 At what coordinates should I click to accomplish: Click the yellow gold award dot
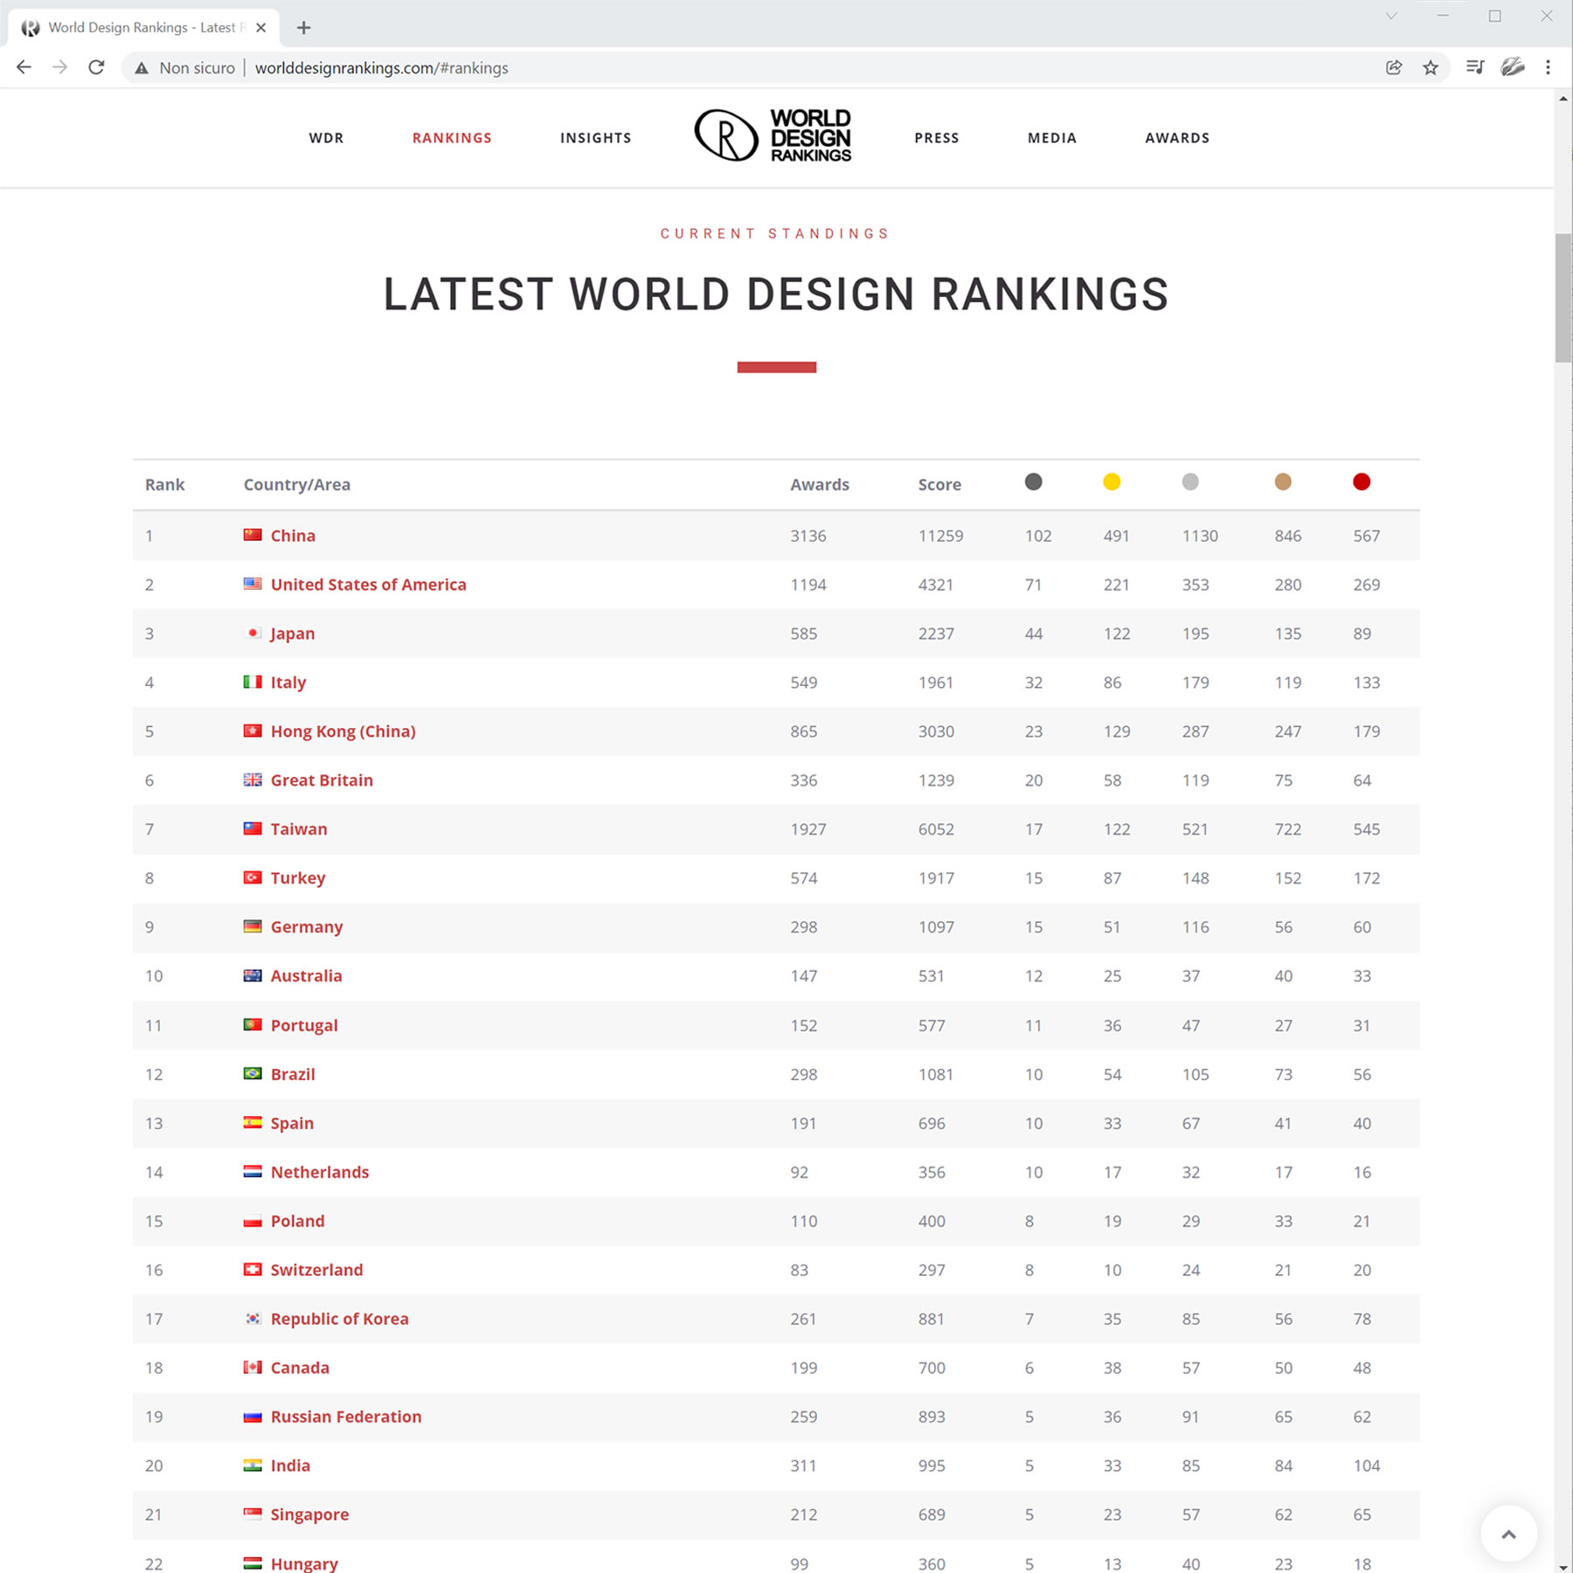tap(1112, 482)
